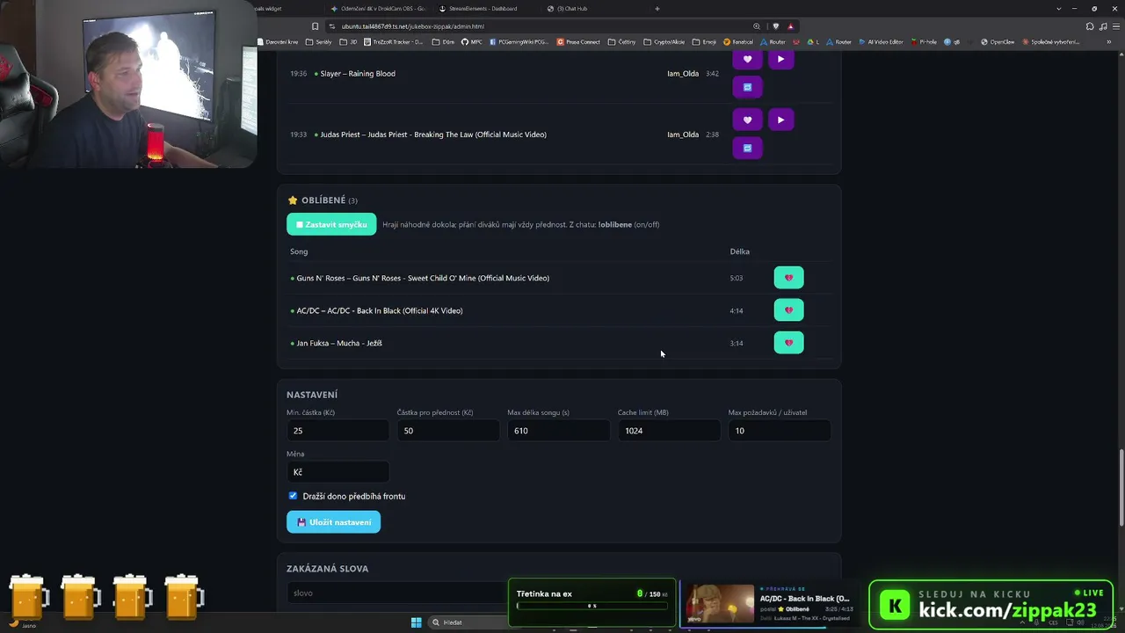
Task: Click the now playing video thumbnail overlay
Action: [720, 604]
